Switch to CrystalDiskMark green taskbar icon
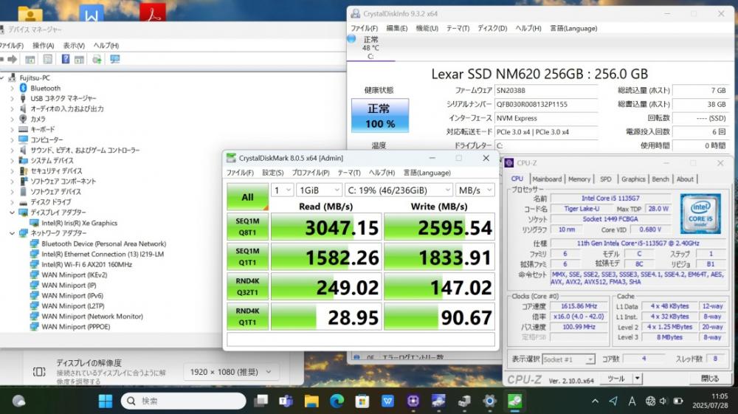This screenshot has width=738, height=414. point(514,401)
